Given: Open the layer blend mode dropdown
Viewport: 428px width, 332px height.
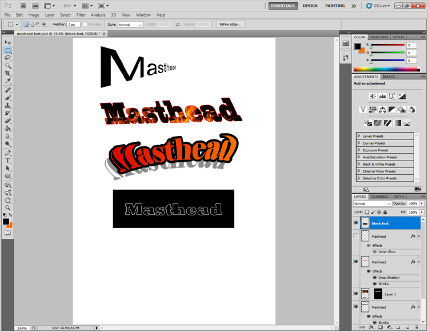Looking at the screenshot, I should point(373,203).
